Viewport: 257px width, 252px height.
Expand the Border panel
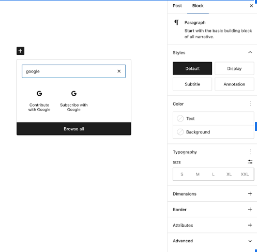pyautogui.click(x=212, y=210)
